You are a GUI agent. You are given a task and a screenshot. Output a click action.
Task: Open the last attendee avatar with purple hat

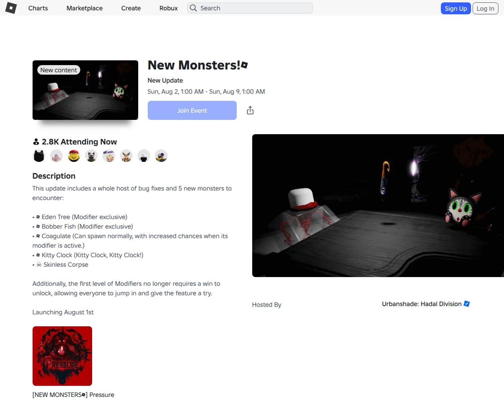click(161, 156)
